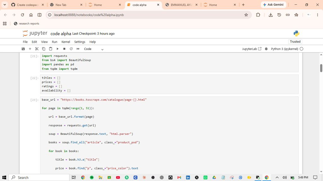Open the File menu
Viewport: 323px width, 181px height.
(x=25, y=42)
